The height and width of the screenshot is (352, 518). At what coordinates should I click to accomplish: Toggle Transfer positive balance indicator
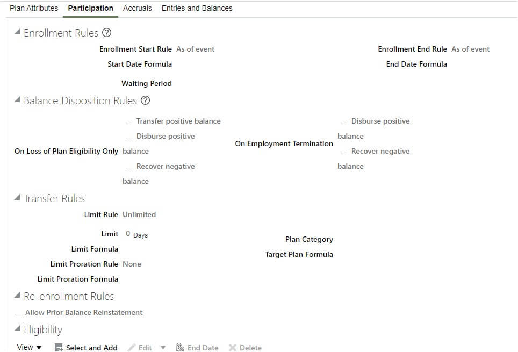(x=129, y=122)
